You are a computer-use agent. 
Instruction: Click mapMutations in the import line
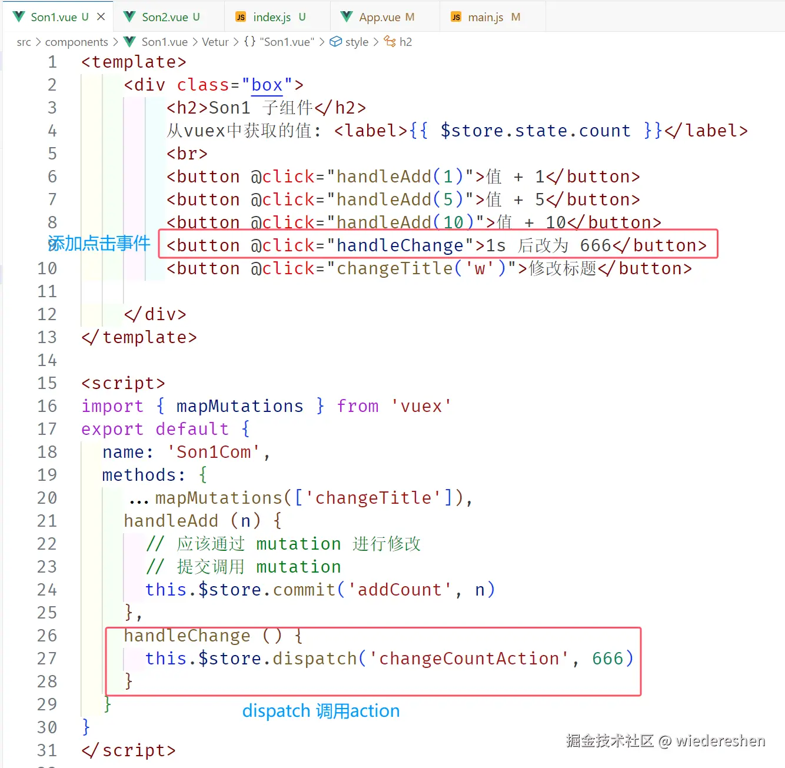pos(240,406)
